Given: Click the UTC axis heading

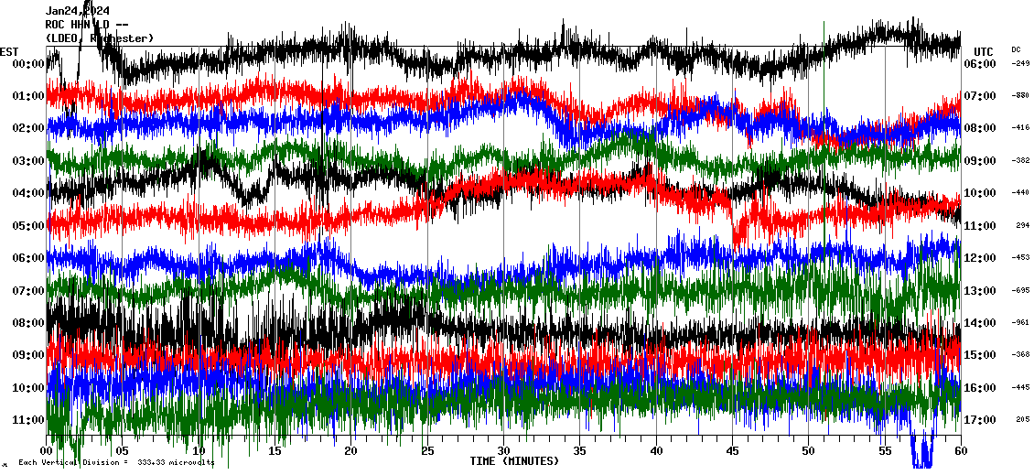Looking at the screenshot, I should [984, 51].
